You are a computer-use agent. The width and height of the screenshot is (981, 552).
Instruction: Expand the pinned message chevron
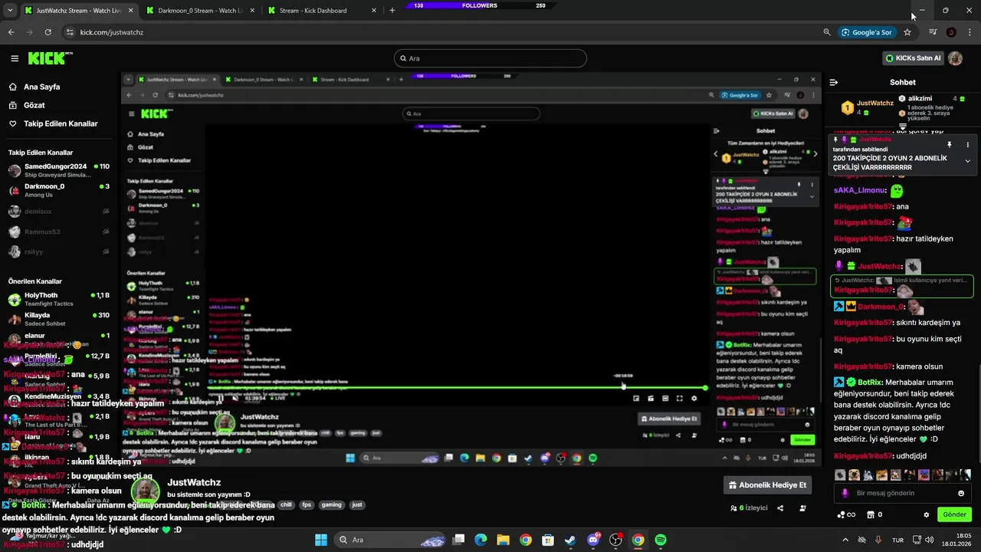(967, 161)
